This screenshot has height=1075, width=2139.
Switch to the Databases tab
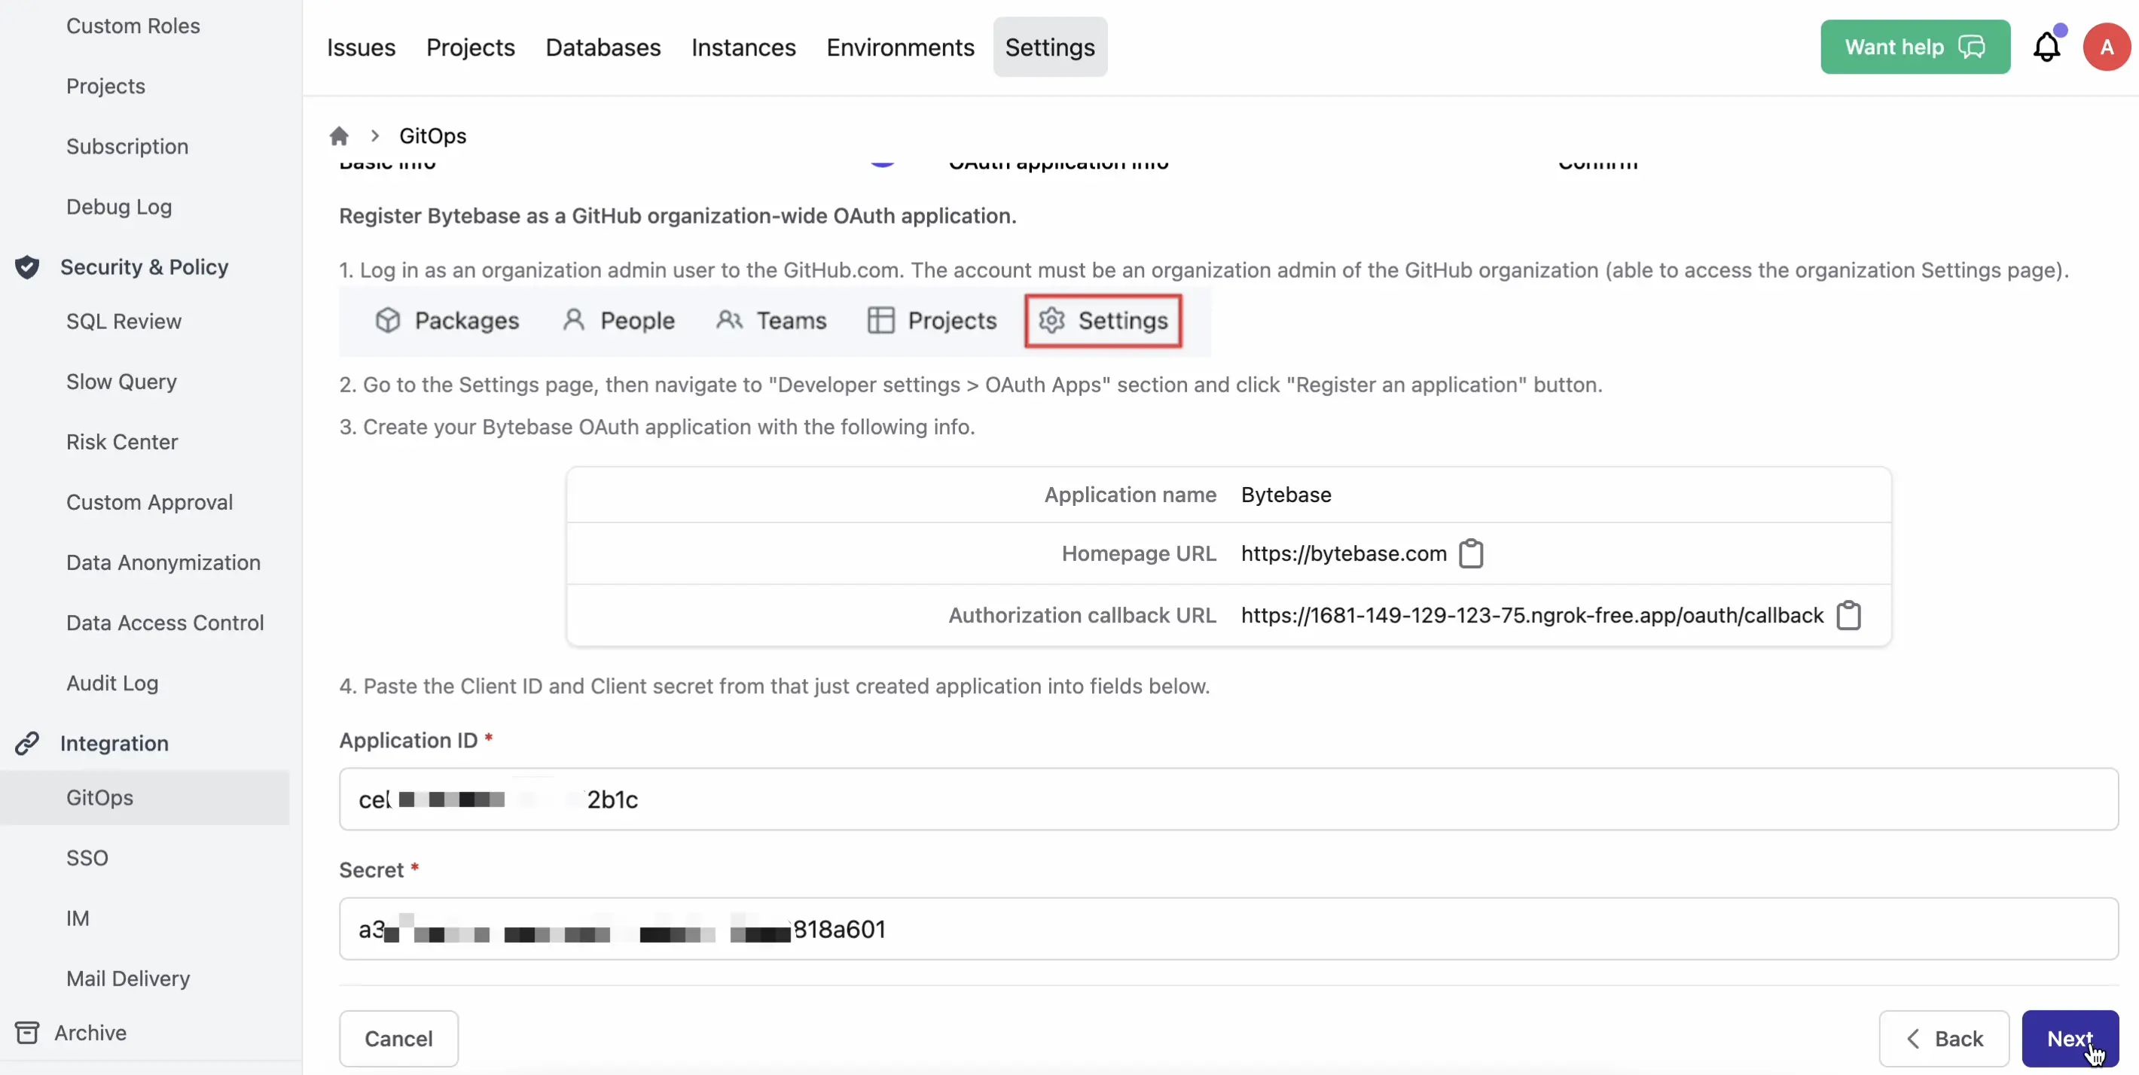click(x=603, y=47)
